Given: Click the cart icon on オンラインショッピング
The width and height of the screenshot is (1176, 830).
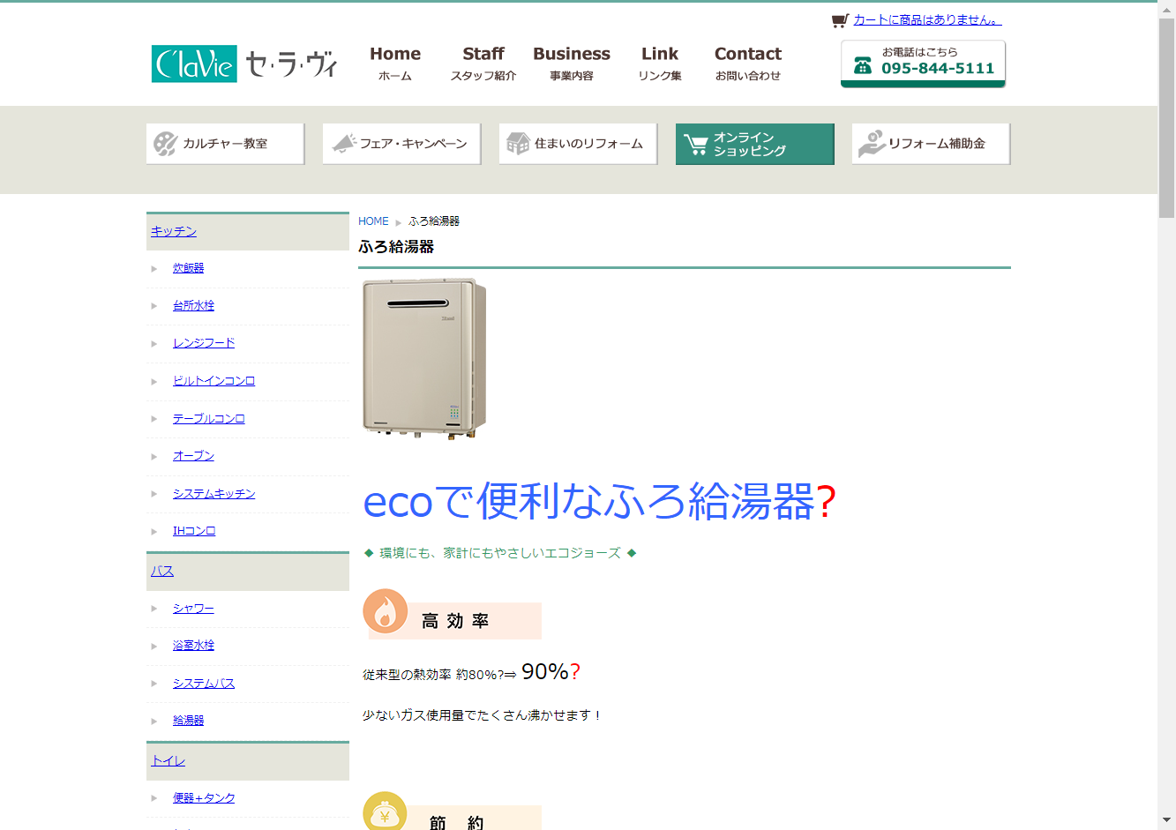Looking at the screenshot, I should pos(696,145).
